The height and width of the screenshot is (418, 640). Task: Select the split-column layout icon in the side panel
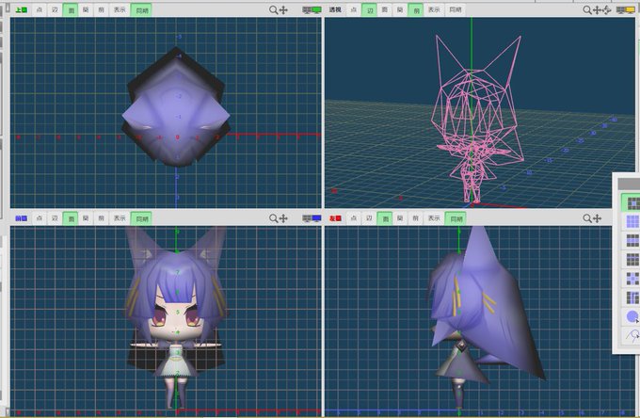tap(632, 297)
